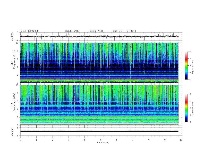Click the '-3' label on ch.1 color bar
Screen dimensions: 204x157
pyautogui.click(x=190, y=52)
